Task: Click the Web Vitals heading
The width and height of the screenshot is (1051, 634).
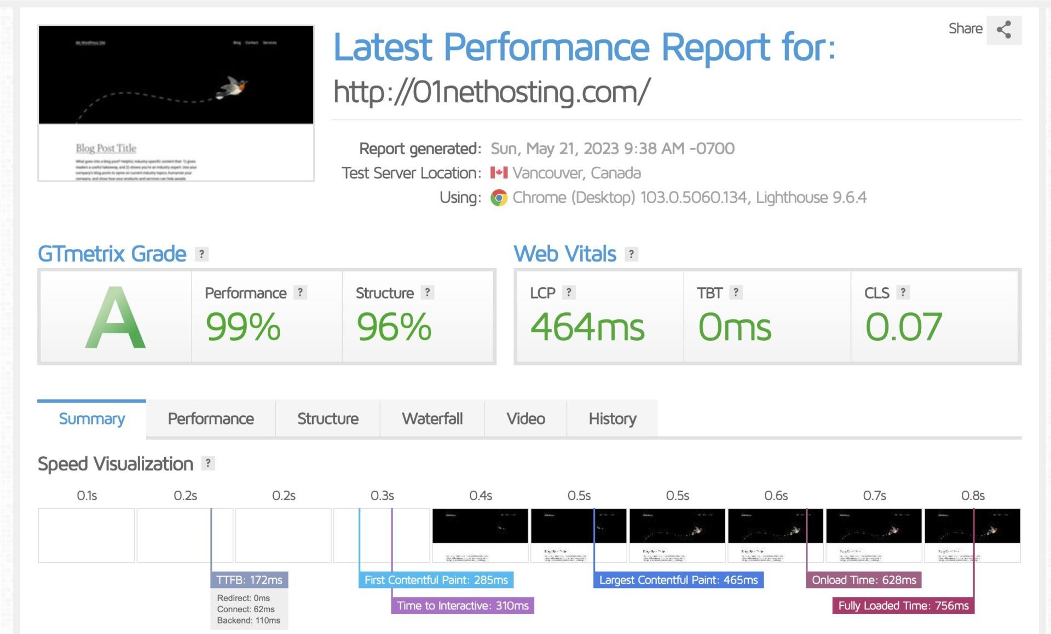Action: click(565, 254)
